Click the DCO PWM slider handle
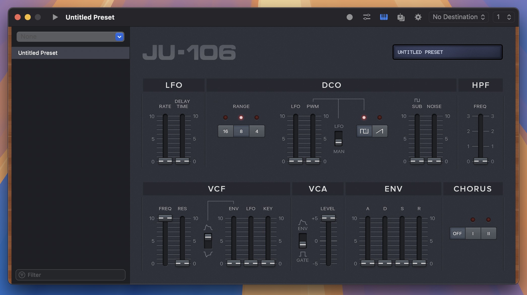 click(313, 161)
